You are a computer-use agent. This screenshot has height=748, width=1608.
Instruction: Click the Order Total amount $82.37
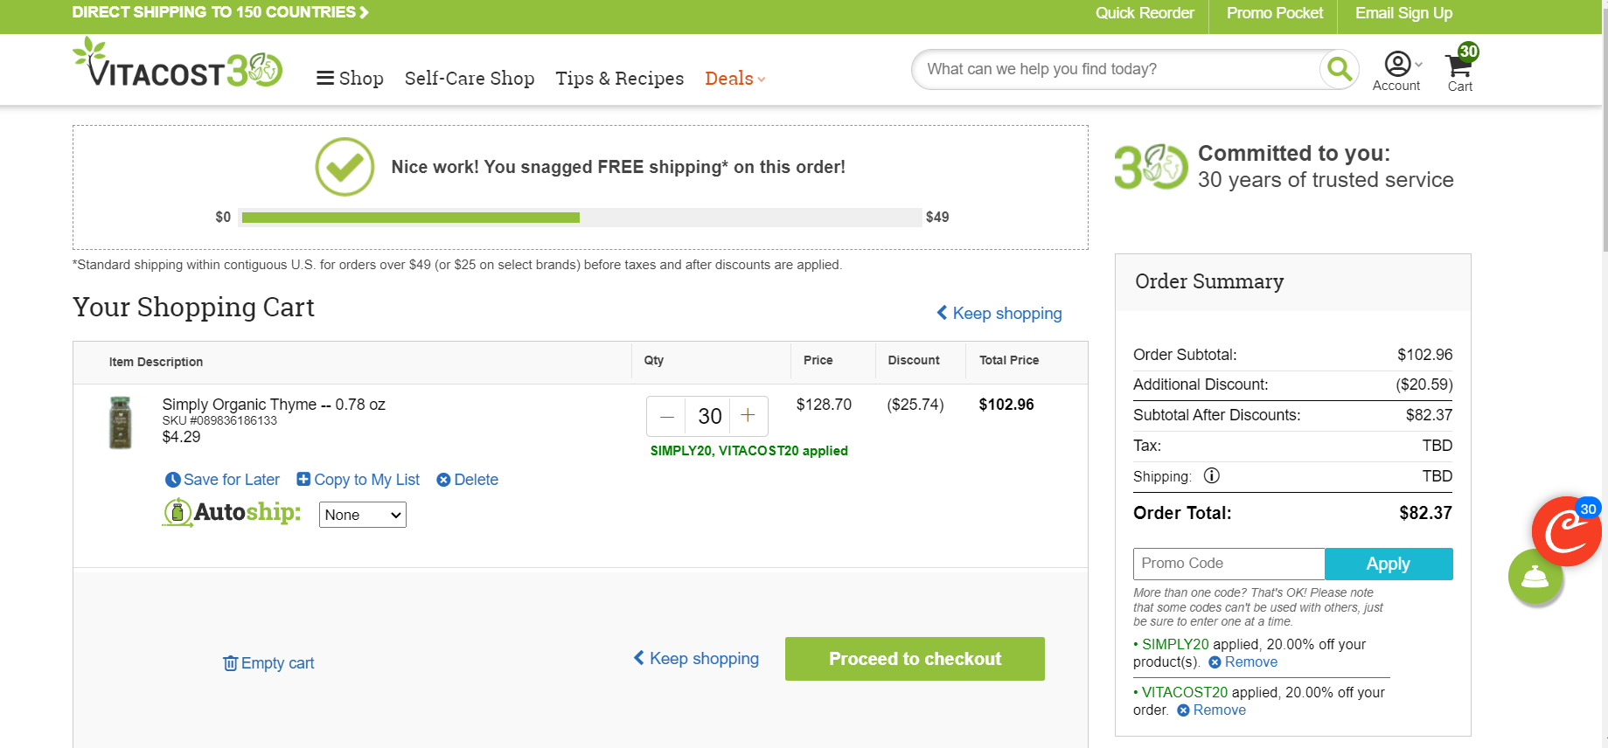click(x=1425, y=513)
